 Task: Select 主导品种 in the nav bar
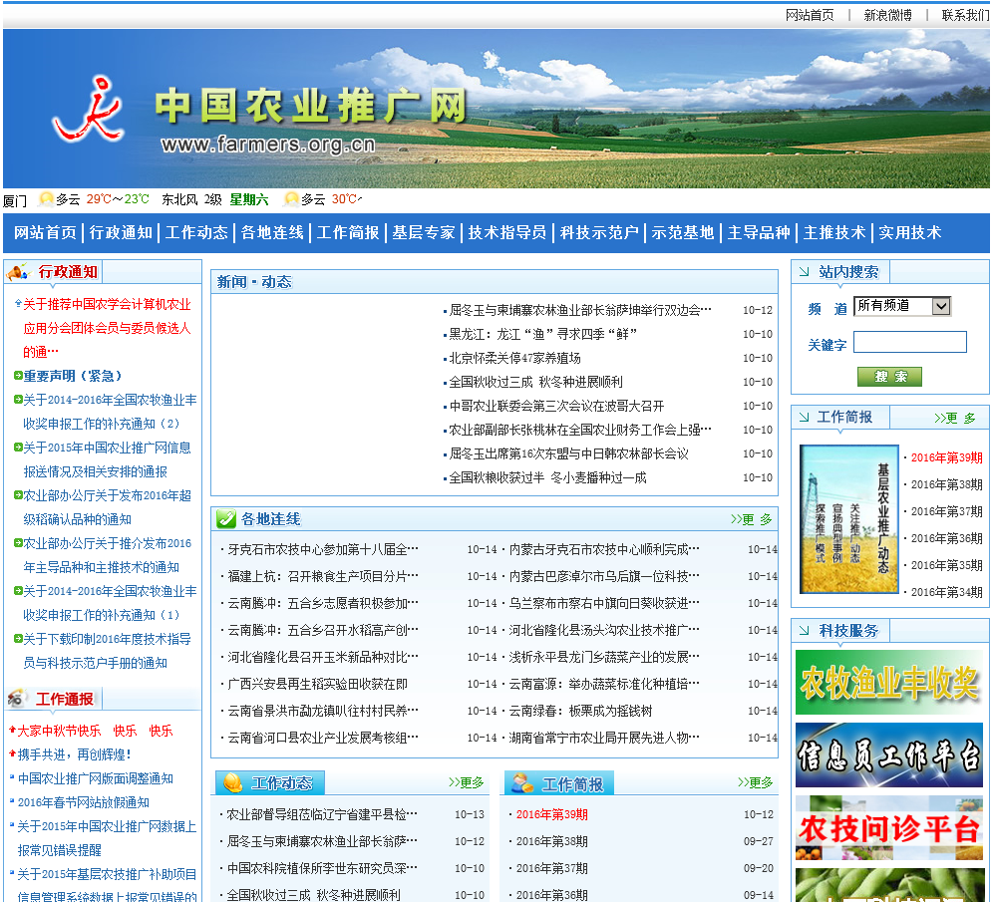(759, 232)
